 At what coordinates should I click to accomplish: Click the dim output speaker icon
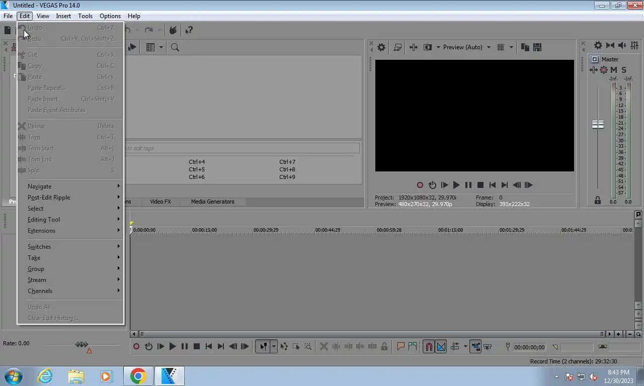[x=622, y=45]
